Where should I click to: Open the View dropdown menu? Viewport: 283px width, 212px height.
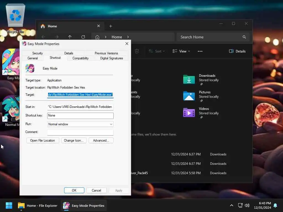(181, 51)
